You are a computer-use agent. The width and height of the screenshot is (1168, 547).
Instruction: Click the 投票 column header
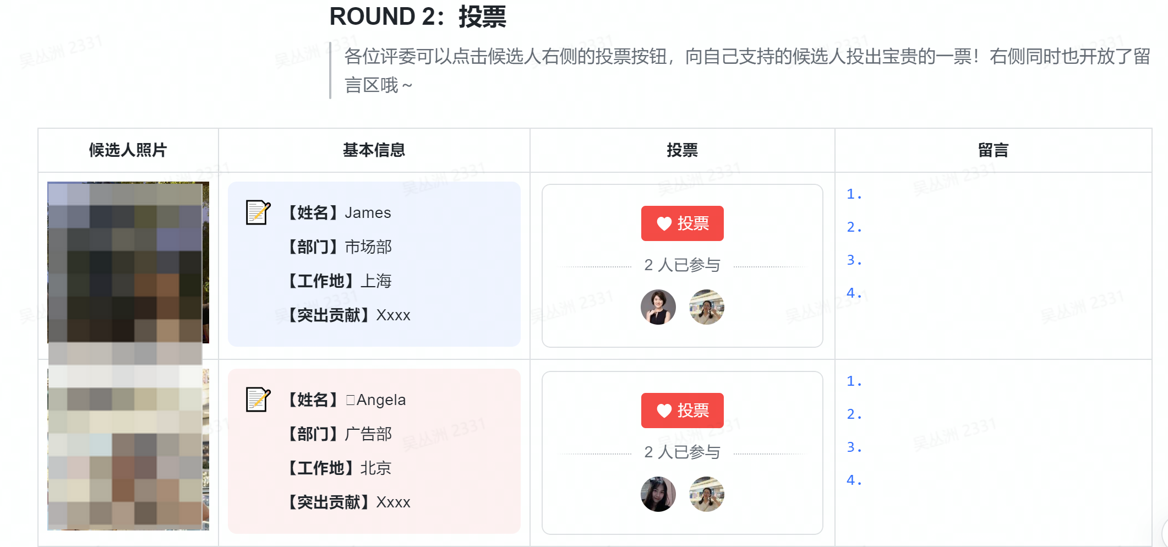682,150
